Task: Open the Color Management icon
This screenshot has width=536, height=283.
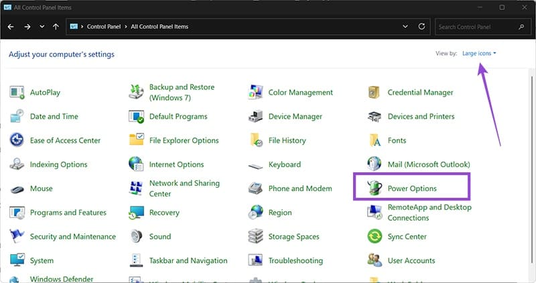Action: click(255, 93)
